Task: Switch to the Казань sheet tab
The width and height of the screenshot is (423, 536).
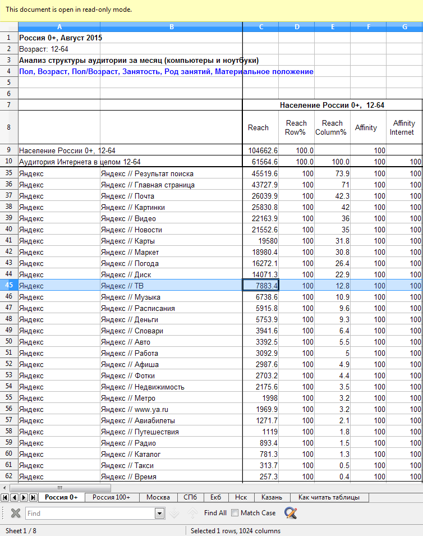Action: click(272, 497)
